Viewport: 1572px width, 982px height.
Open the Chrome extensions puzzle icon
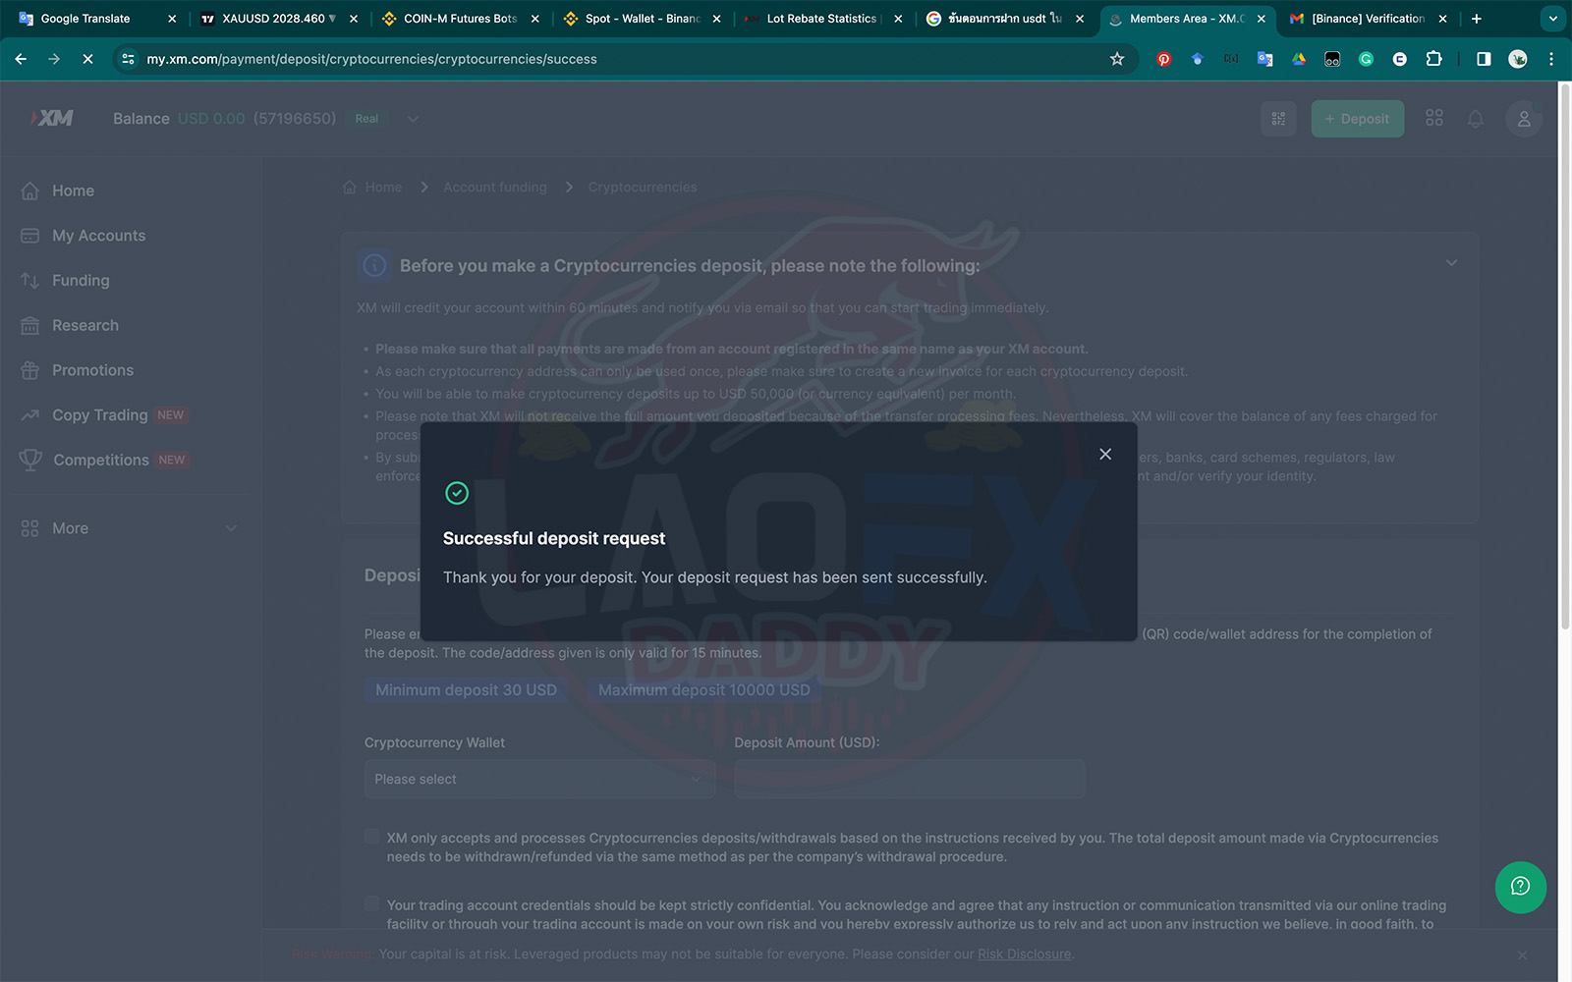pos(1433,59)
